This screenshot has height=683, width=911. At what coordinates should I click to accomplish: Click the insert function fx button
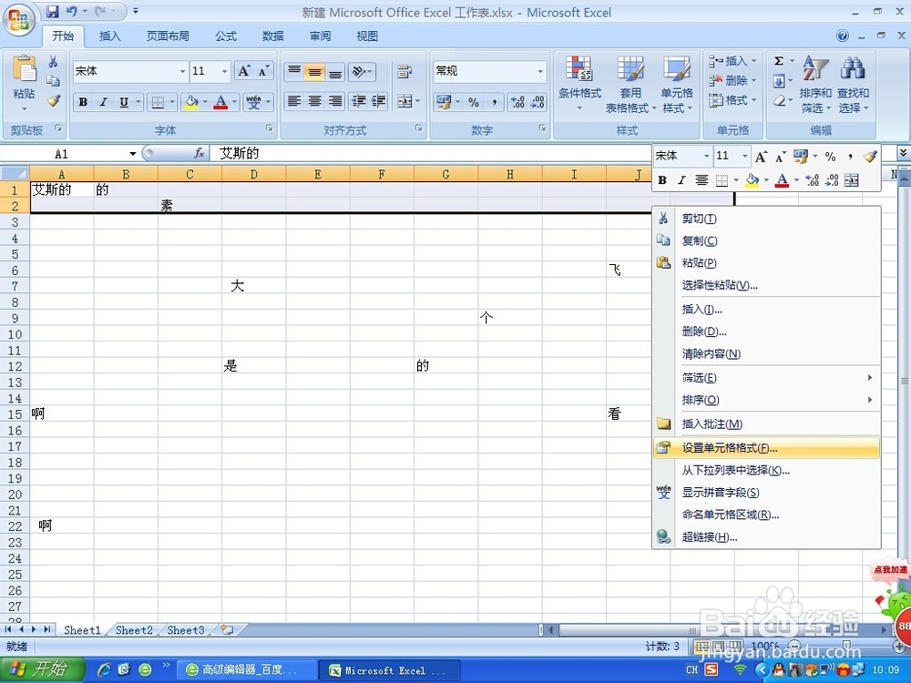[x=199, y=153]
